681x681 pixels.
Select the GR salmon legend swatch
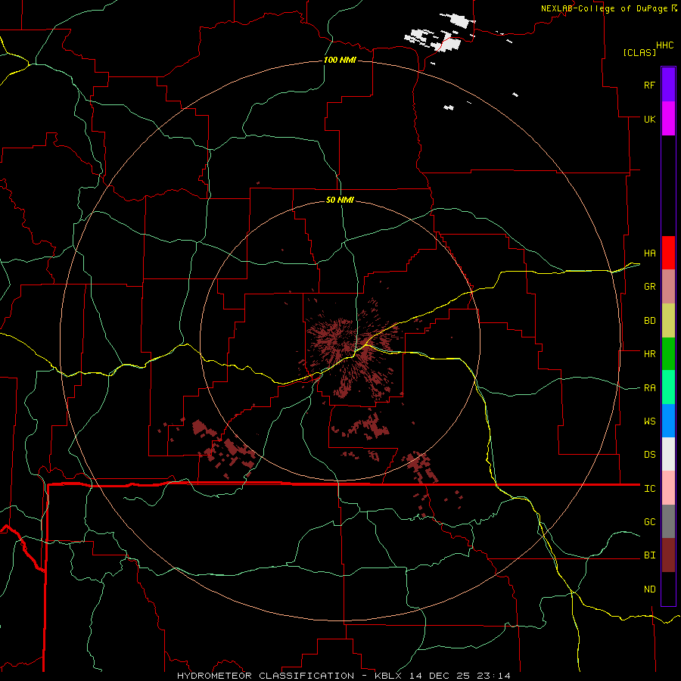tap(668, 287)
